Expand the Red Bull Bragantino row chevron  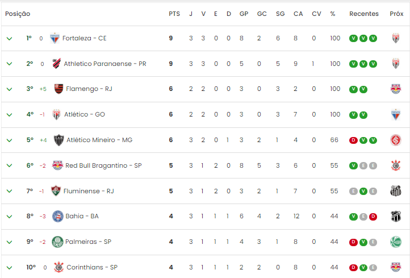(x=10, y=165)
